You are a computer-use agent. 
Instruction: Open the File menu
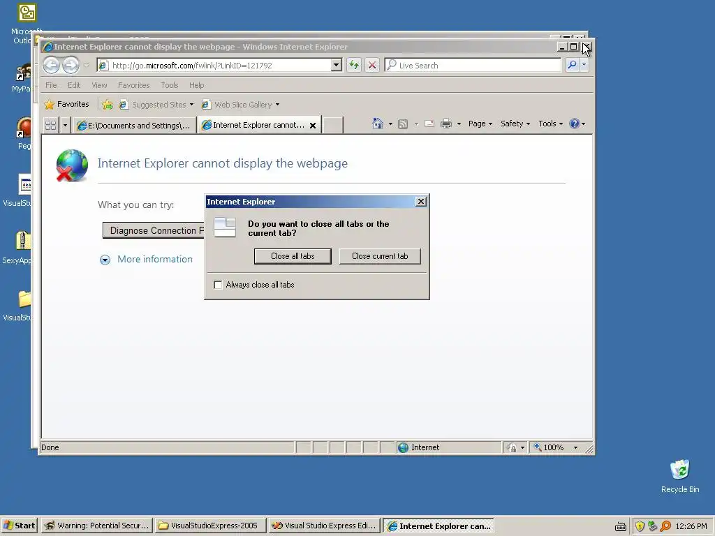coord(51,85)
